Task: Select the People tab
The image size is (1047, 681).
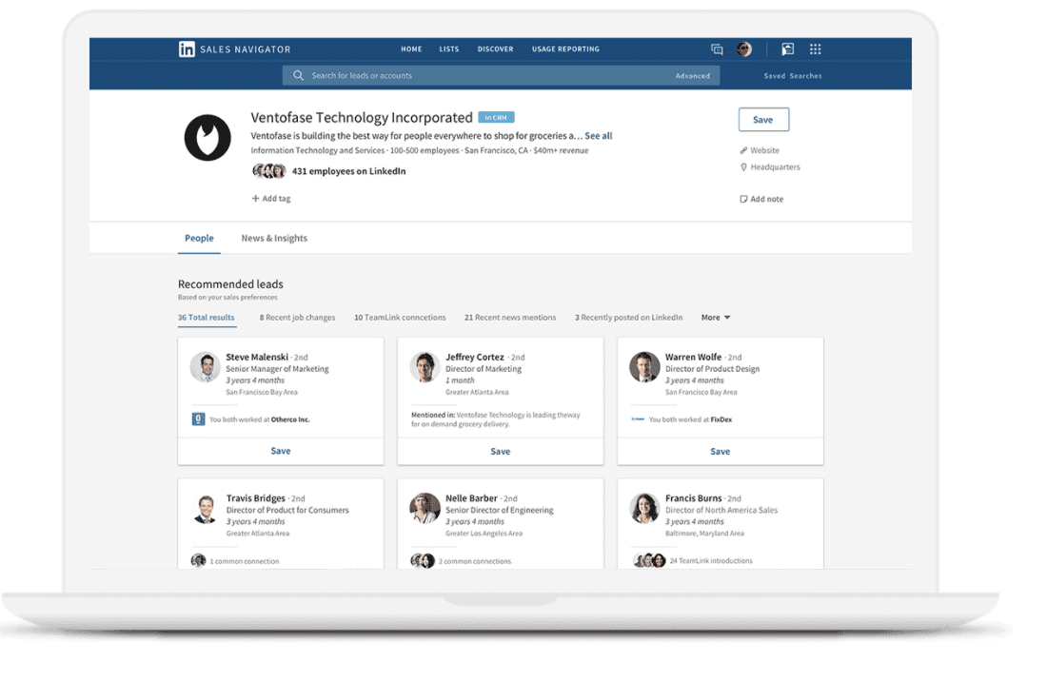Action: tap(199, 238)
